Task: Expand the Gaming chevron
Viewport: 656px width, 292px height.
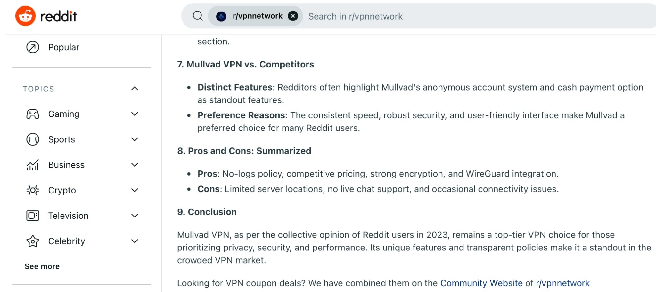Action: click(135, 114)
